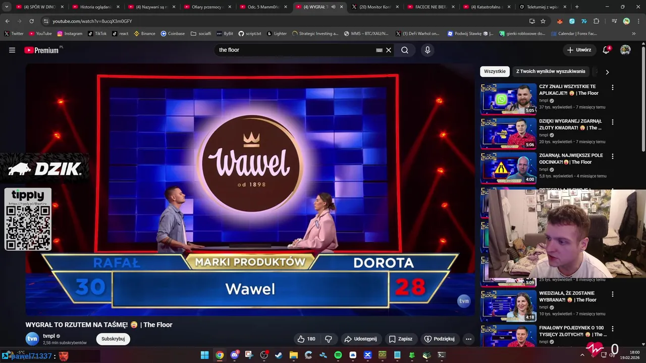Select the 'Wszystkie' filter chip
The width and height of the screenshot is (646, 363).
click(495, 72)
